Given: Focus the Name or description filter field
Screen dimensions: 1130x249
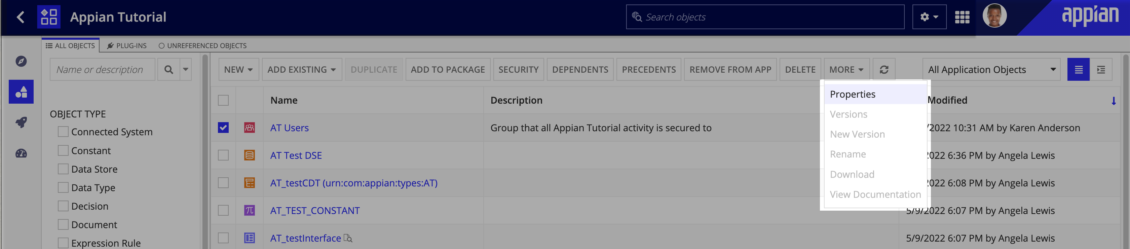Looking at the screenshot, I should pos(103,69).
